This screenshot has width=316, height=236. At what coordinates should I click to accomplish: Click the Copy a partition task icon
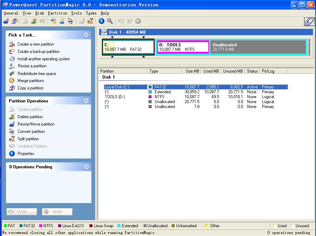point(12,88)
